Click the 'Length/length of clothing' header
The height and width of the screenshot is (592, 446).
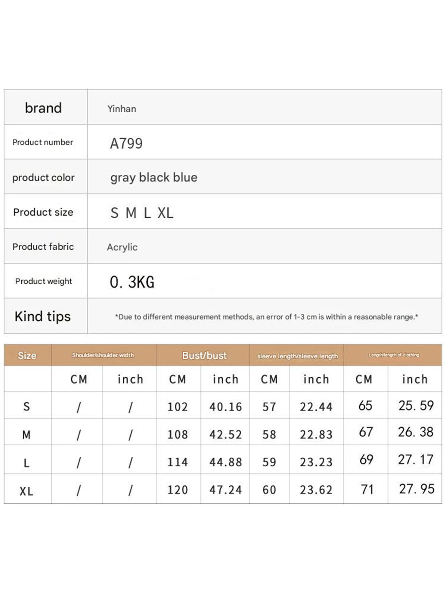pos(394,355)
